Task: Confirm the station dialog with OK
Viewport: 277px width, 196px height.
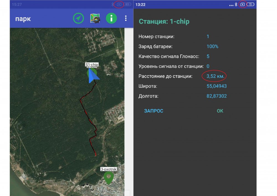Action: pos(220,111)
